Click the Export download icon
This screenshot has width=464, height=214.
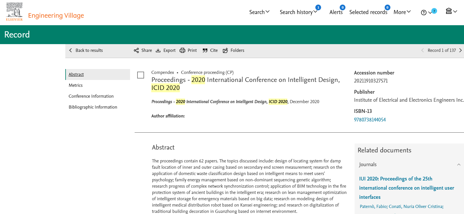(x=158, y=50)
